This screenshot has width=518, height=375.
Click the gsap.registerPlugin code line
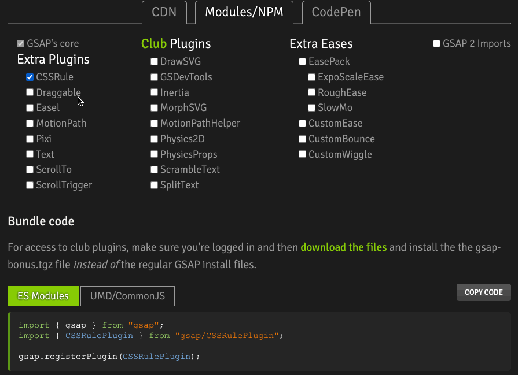click(109, 357)
